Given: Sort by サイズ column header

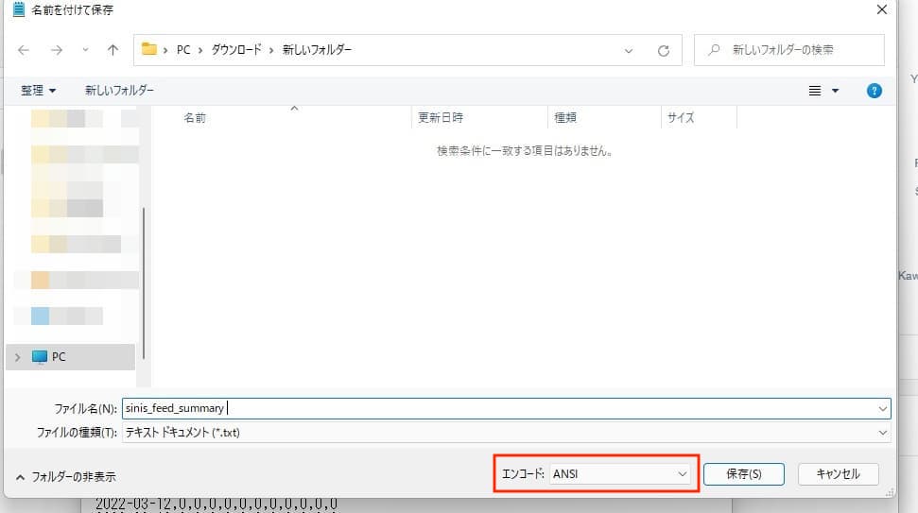Looking at the screenshot, I should click(x=681, y=117).
